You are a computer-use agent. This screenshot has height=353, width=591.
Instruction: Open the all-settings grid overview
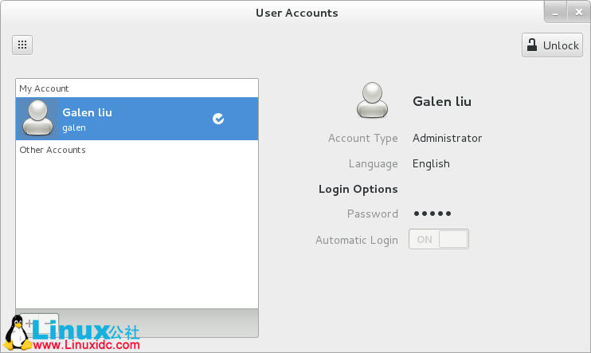click(22, 45)
